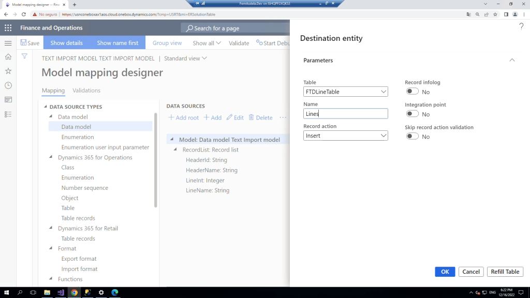Screen dimensions: 530x298
Task: Open Workspaces icon in sidebar
Action: (x=8, y=99)
